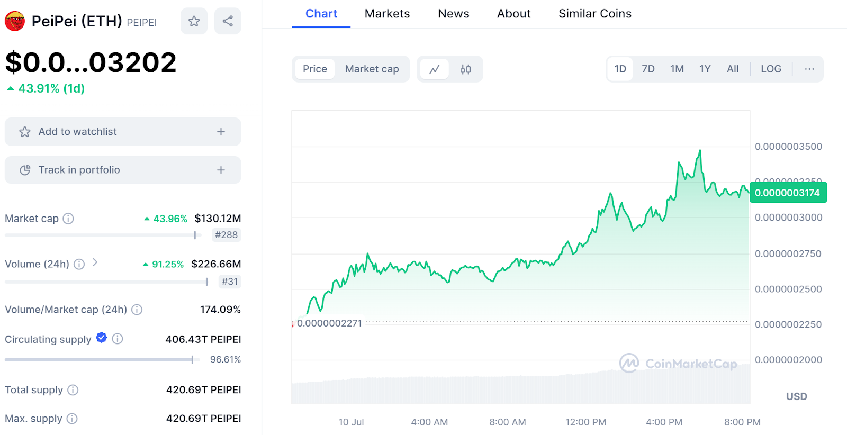The width and height of the screenshot is (847, 435).
Task: Open the Similar Coins tab
Action: point(595,14)
